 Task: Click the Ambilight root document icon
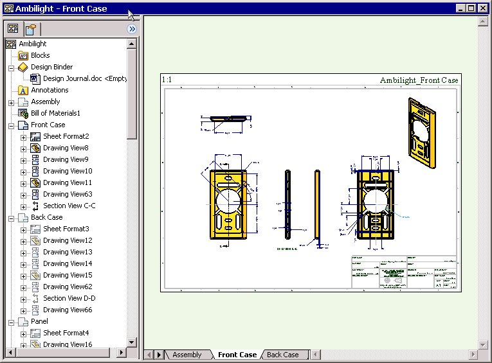(11, 44)
